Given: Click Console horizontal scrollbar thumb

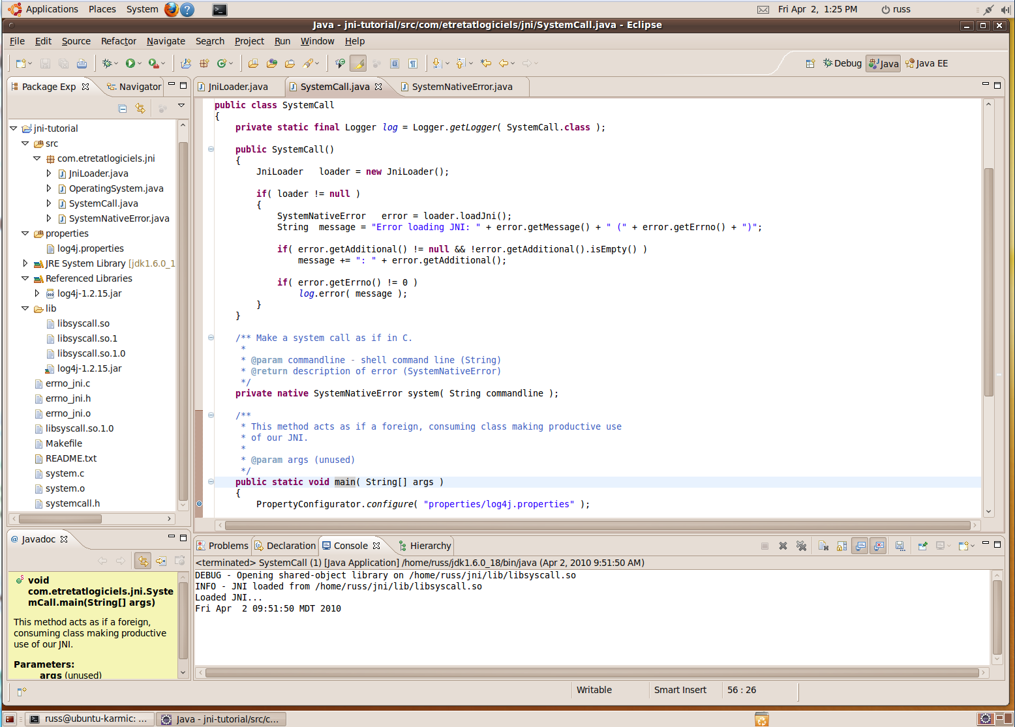Looking at the screenshot, I should click(x=592, y=673).
